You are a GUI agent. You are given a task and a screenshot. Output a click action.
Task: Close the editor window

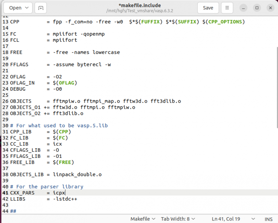pyautogui.click(x=270, y=8)
